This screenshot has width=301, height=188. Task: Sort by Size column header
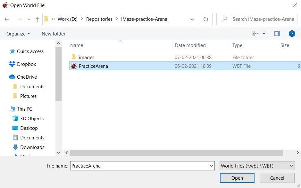pyautogui.click(x=285, y=45)
